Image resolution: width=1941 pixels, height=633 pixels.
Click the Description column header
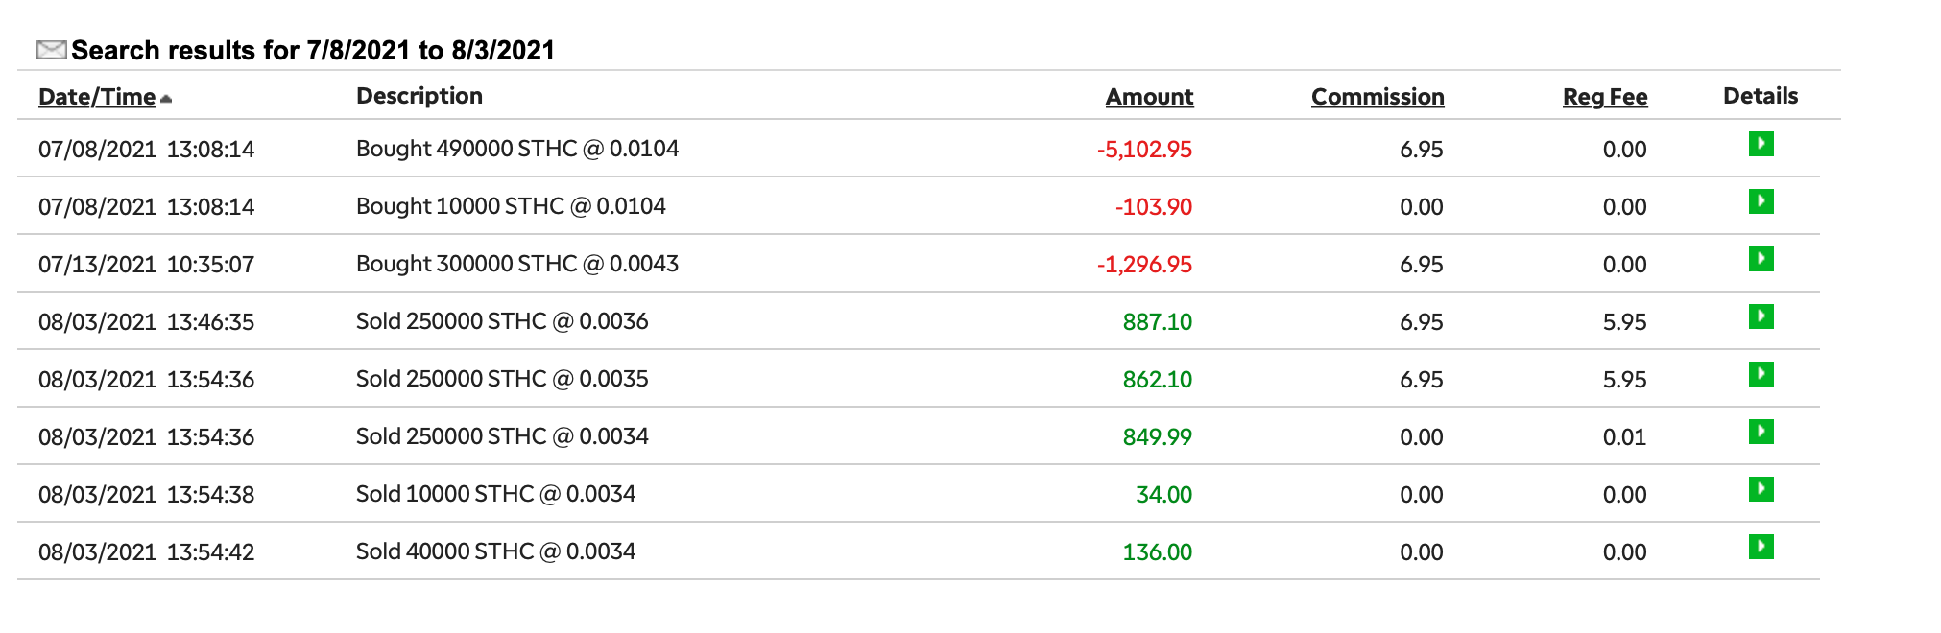419,96
